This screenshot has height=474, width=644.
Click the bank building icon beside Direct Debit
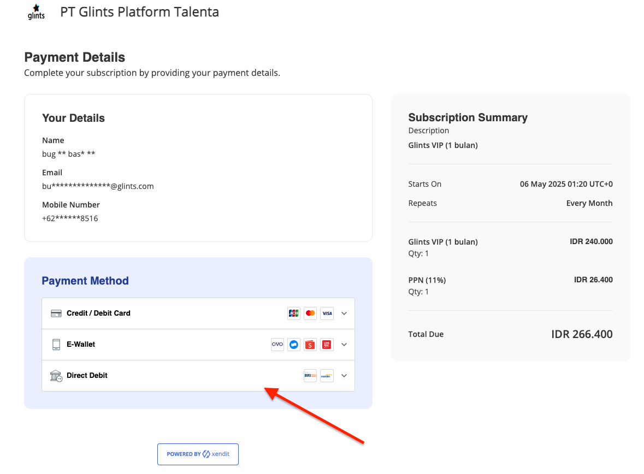click(x=56, y=376)
